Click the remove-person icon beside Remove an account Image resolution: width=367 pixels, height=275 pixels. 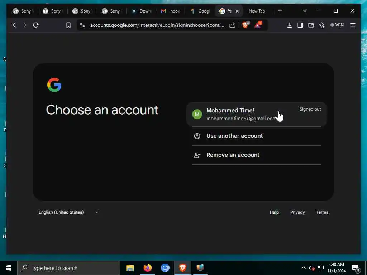pyautogui.click(x=197, y=155)
